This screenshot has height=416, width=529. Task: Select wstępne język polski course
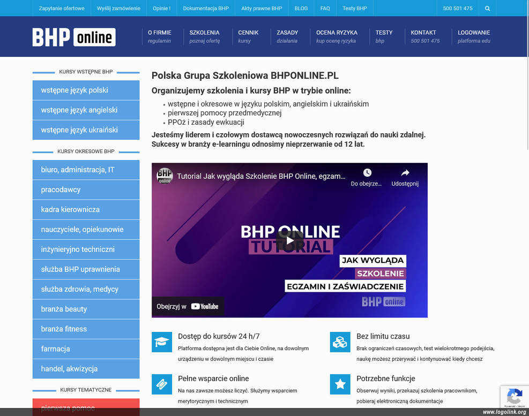(x=86, y=90)
